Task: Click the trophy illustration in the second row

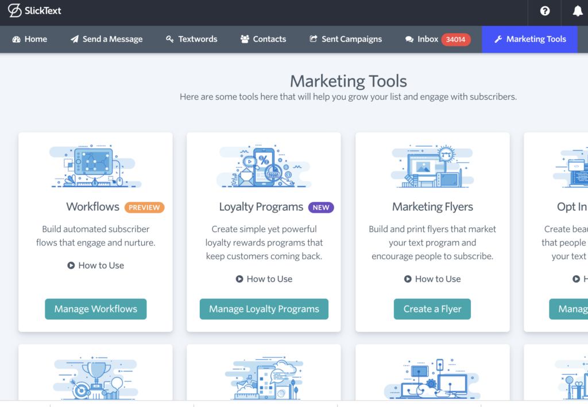Action: coord(95,378)
